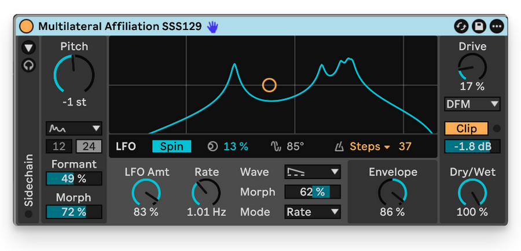Open the filter type waveform dropdown

(x=74, y=129)
